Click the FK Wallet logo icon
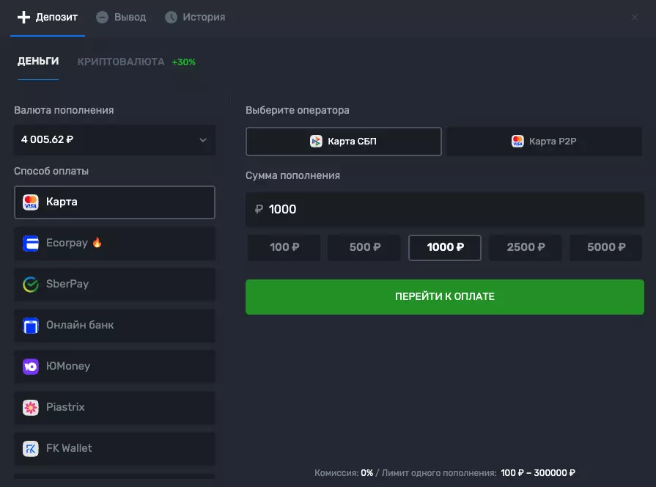656x487 pixels. pyautogui.click(x=31, y=449)
